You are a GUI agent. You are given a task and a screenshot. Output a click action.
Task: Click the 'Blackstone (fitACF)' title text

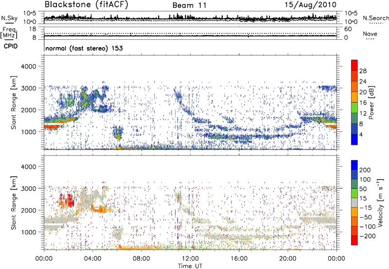(x=86, y=5)
